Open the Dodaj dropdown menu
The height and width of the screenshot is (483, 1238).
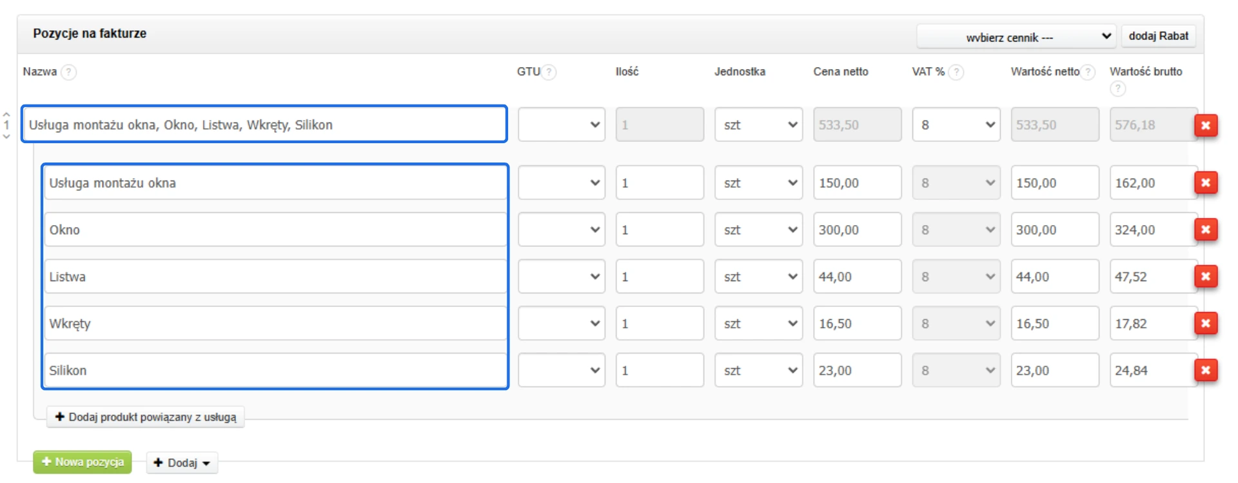[x=182, y=462]
